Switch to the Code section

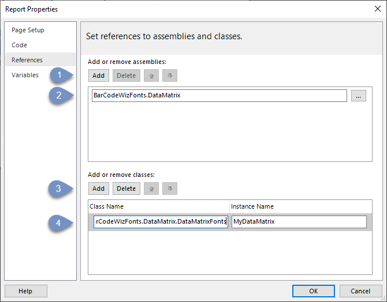(19, 45)
